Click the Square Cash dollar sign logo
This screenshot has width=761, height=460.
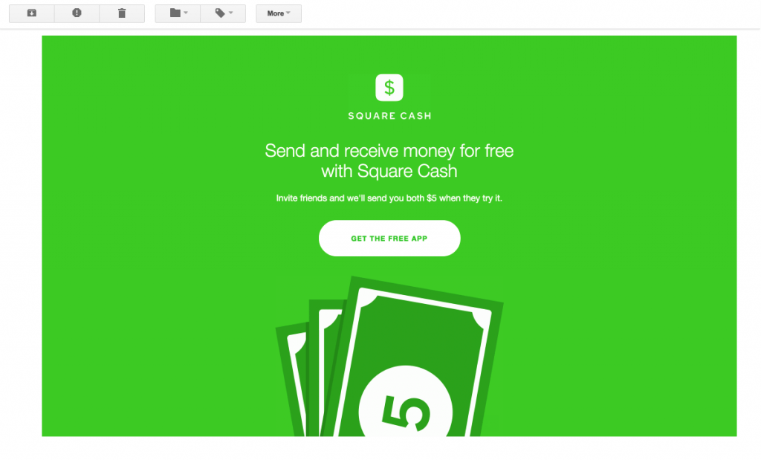(389, 88)
